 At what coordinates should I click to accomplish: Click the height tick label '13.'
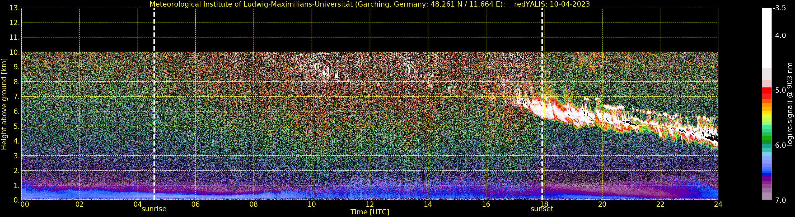coord(15,8)
